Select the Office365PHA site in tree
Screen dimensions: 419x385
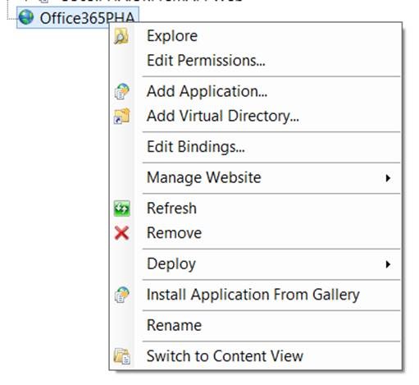pyautogui.click(x=78, y=18)
